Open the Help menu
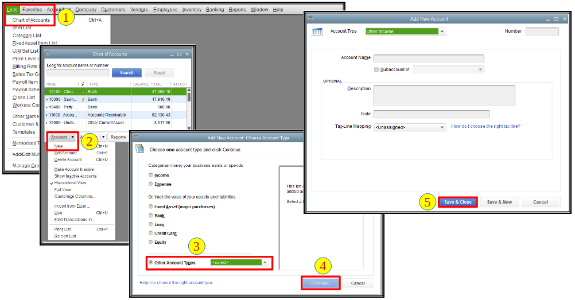Screen dimensions: 575x300 (278, 10)
